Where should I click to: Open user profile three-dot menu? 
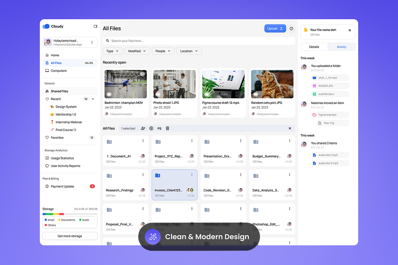92,42
